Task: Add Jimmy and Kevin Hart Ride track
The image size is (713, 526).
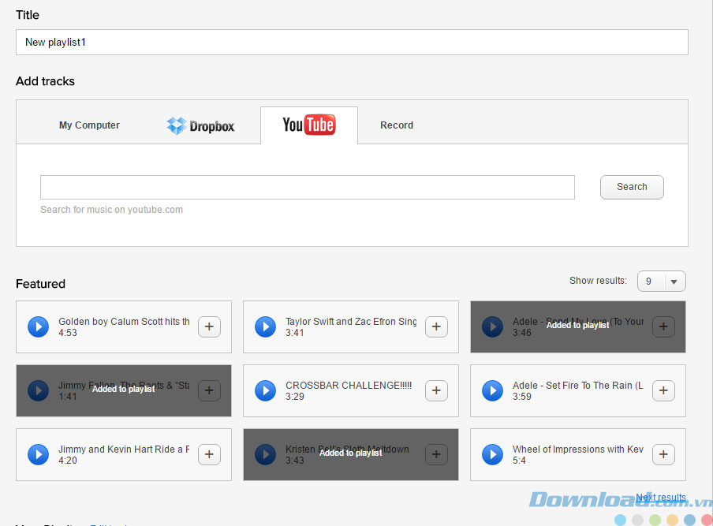Action: pos(209,454)
